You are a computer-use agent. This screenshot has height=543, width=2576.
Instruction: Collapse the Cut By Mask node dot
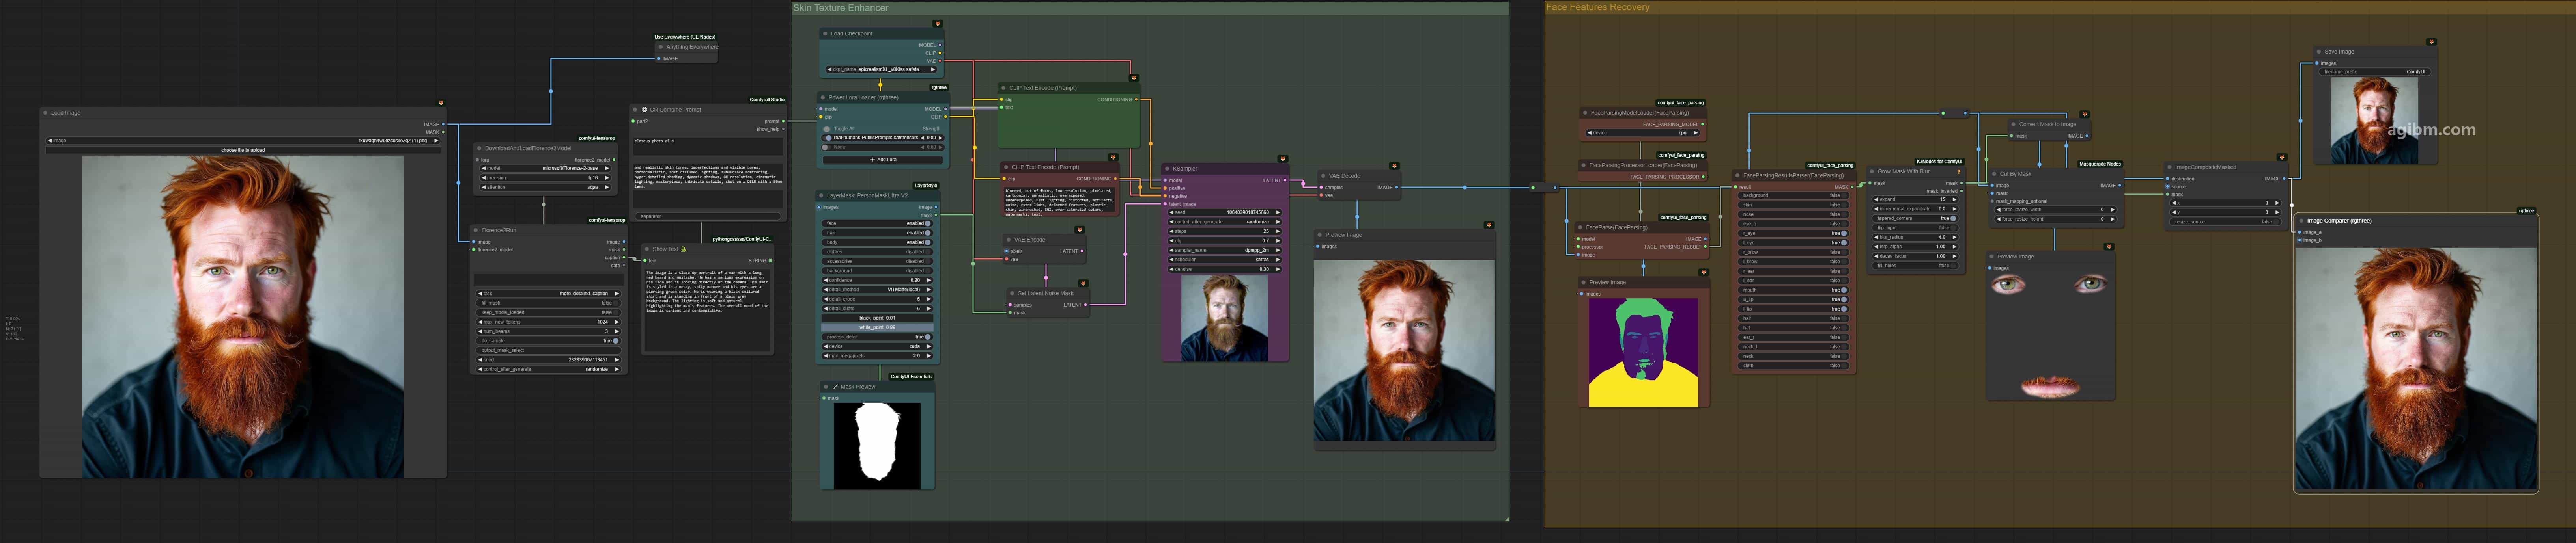coord(1994,174)
